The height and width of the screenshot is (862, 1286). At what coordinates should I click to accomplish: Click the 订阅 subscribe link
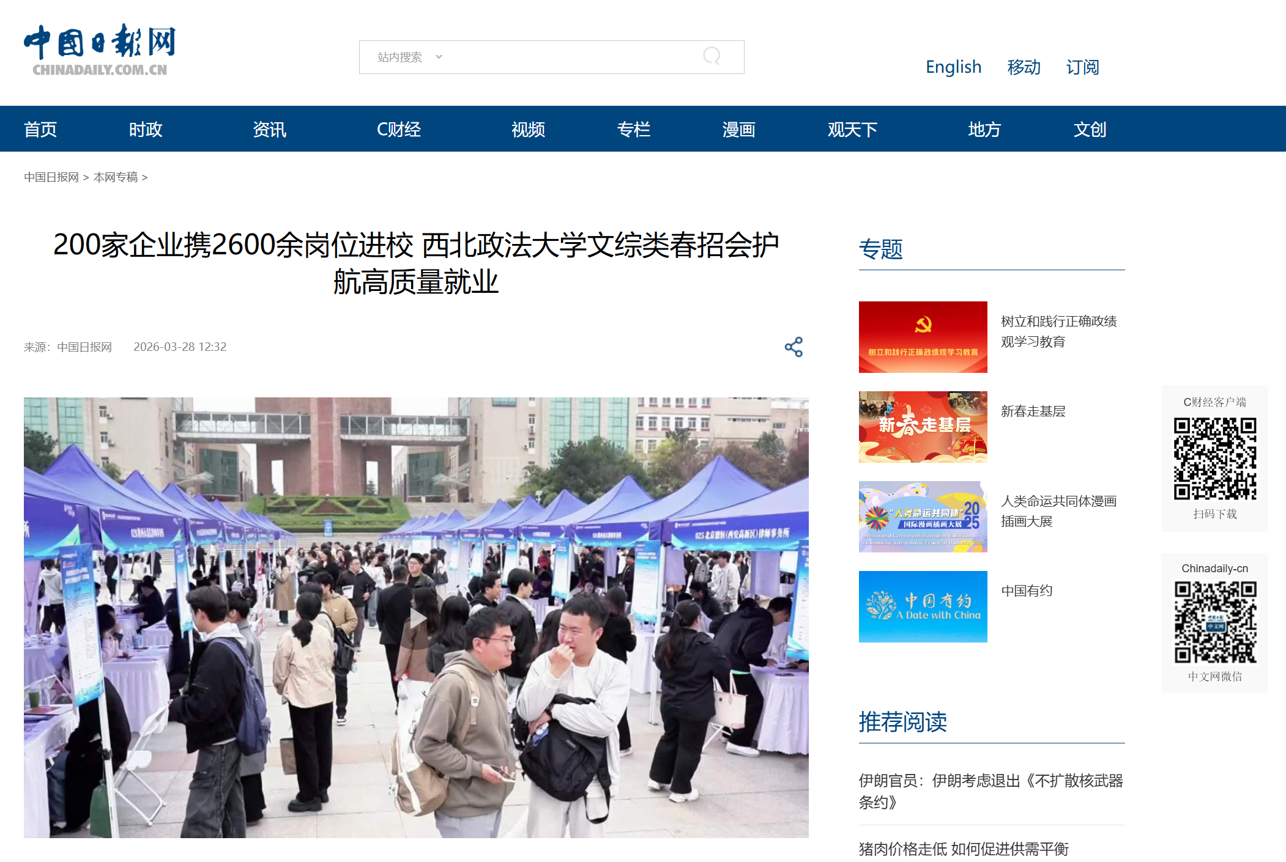click(1082, 67)
